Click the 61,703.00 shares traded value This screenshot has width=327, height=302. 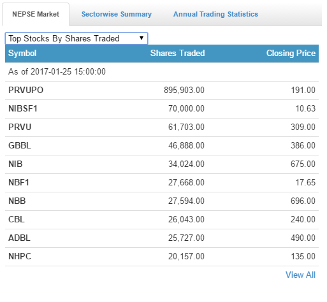click(x=186, y=127)
